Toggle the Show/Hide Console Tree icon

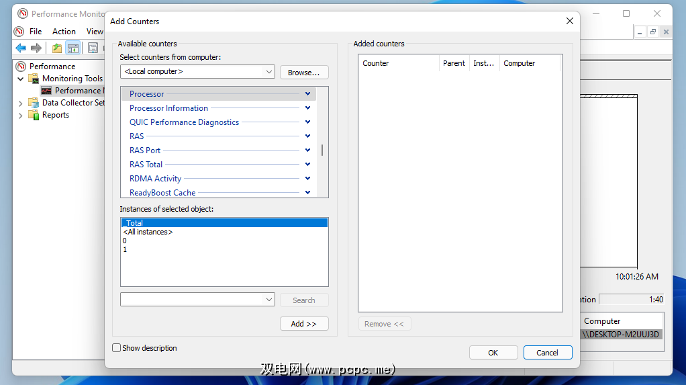click(x=72, y=48)
